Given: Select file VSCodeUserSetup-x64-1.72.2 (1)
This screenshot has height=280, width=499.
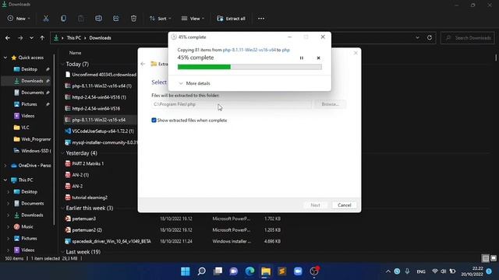Looking at the screenshot, I should click(x=103, y=131).
